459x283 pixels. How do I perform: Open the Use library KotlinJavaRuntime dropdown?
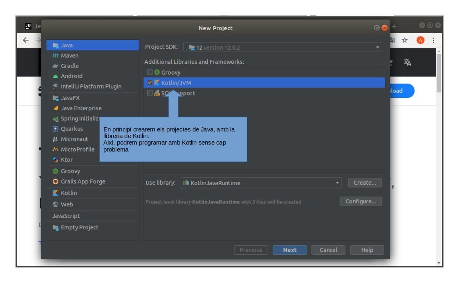[x=261, y=183]
